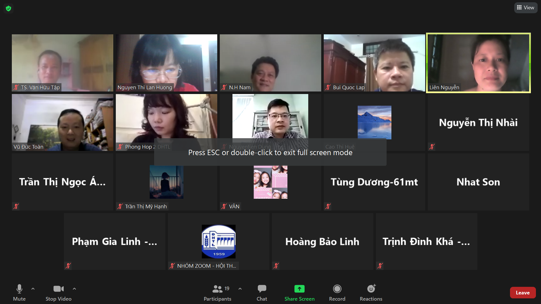Click the green encryption shield icon
This screenshot has height=304, width=541.
click(8, 8)
